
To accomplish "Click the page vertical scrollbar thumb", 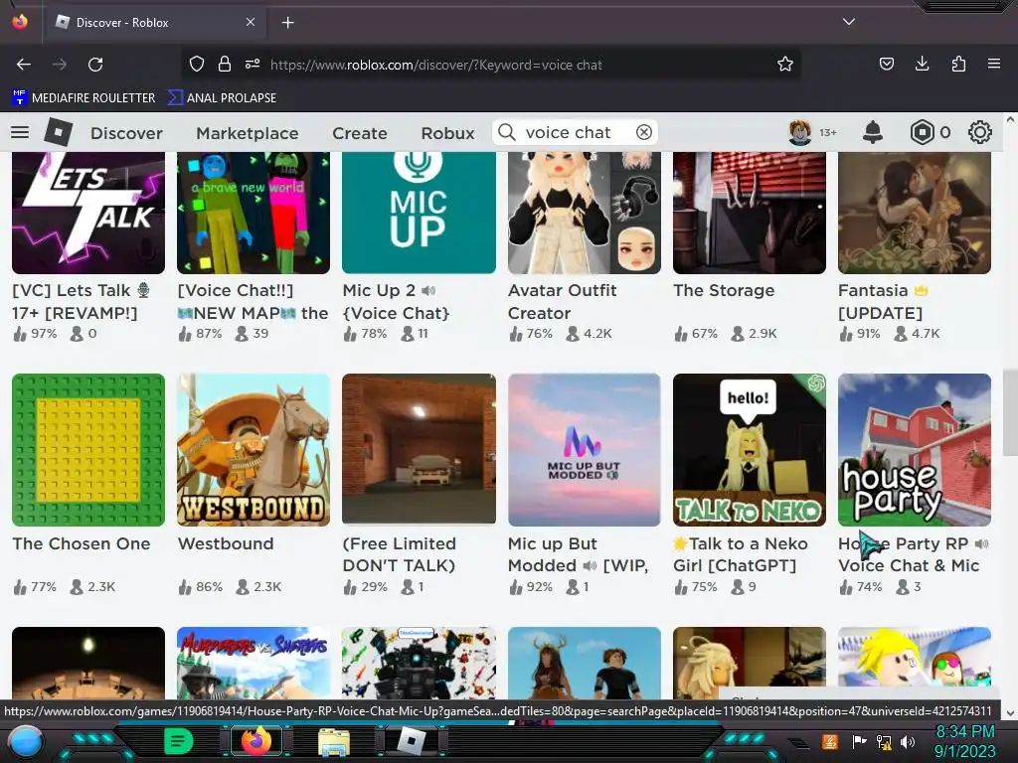I will click(1010, 410).
